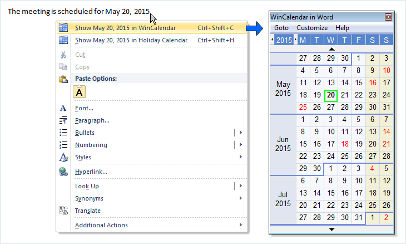This screenshot has height=244, width=406.
Task: Expand the Synonyms submenu arrow
Action: click(241, 198)
